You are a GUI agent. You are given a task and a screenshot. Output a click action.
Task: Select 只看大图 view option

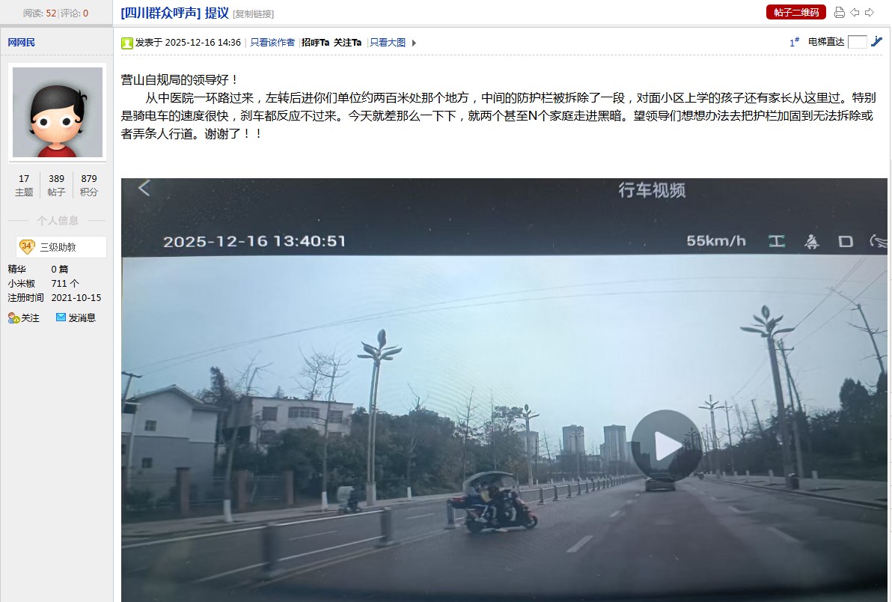pos(388,43)
